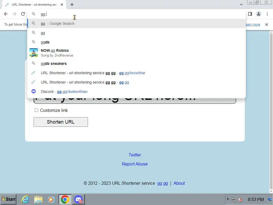The height and width of the screenshot is (205, 273).
Task: Toggle the browser side panel icon
Action: pyautogui.click(x=250, y=14)
